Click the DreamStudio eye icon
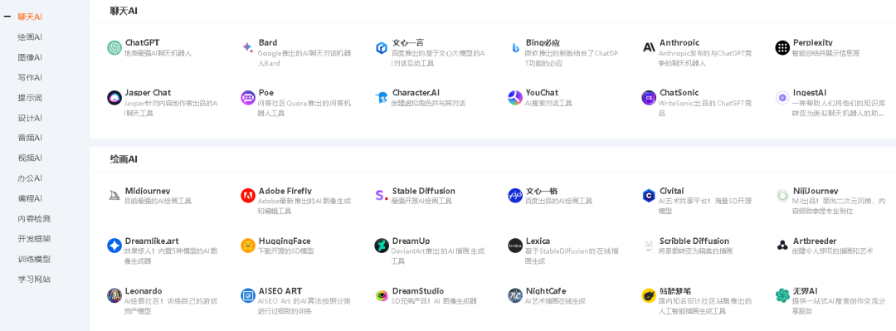896x331 pixels. pos(382,295)
